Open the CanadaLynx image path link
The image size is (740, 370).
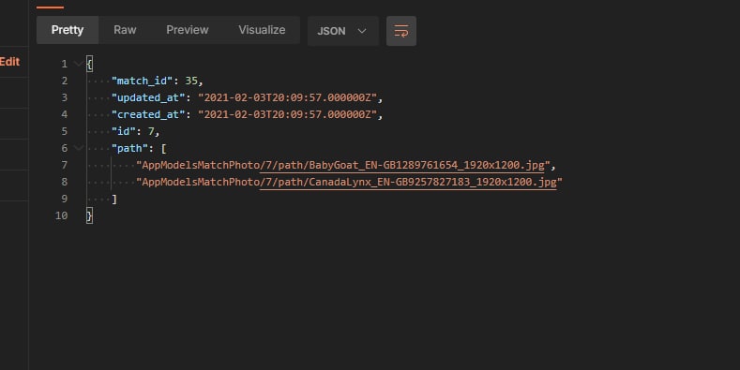point(408,182)
